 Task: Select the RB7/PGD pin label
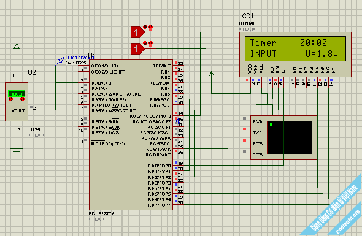pos(160,105)
